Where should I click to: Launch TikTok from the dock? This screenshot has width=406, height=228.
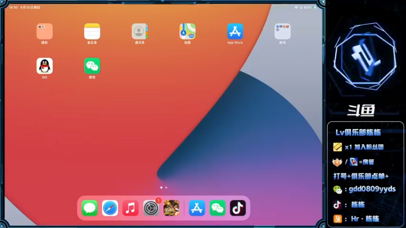point(238,208)
